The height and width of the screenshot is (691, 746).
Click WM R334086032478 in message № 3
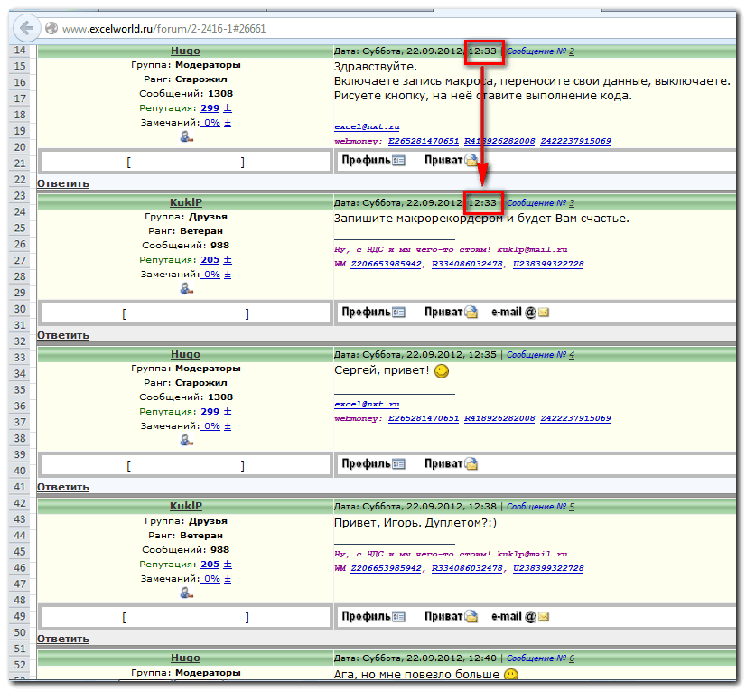point(467,264)
